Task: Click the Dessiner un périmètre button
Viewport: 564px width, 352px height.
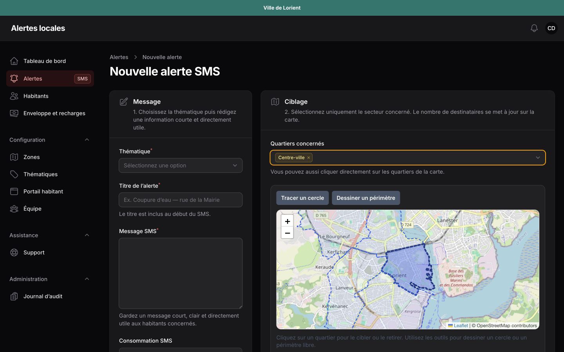Action: tap(366, 198)
